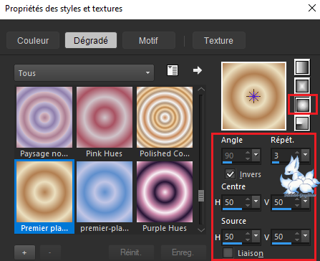This screenshot has height=261, width=320.
Task: Switch to the Dégradé tab
Action: (91, 40)
